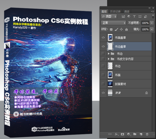Select the 书面 layer thumbnail

[110, 75]
